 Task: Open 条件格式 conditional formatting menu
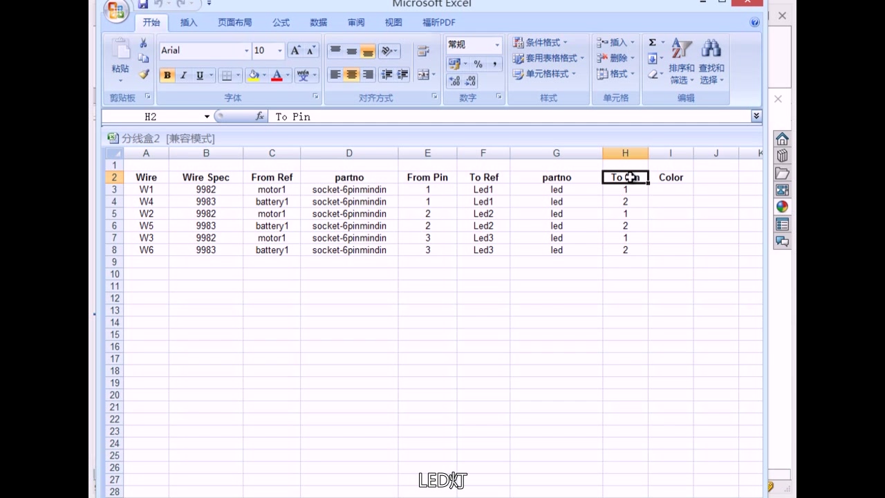[x=540, y=43]
